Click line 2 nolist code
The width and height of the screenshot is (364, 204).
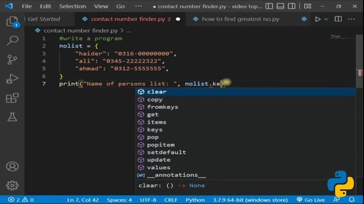(x=78, y=46)
